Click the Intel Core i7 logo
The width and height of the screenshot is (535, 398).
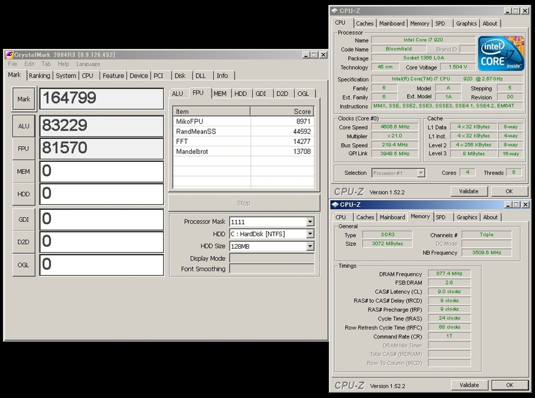pos(501,54)
